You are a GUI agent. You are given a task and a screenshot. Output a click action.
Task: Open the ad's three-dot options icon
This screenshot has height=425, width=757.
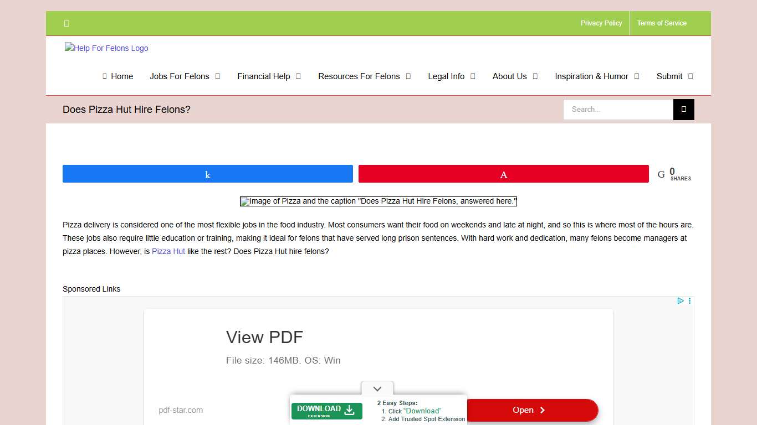(x=689, y=300)
